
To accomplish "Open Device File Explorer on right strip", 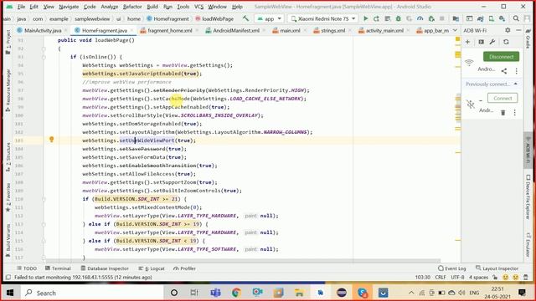I will tap(528, 197).
